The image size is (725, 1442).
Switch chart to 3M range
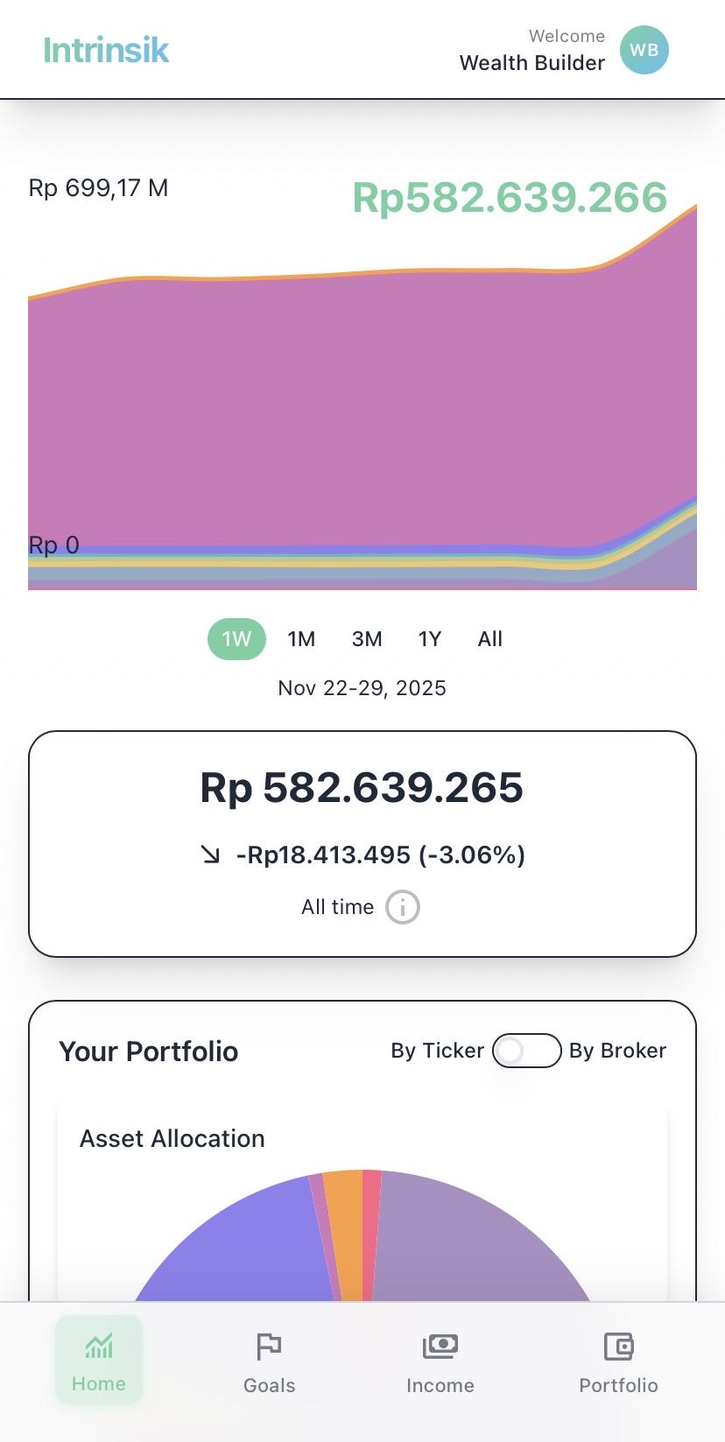[x=367, y=639]
